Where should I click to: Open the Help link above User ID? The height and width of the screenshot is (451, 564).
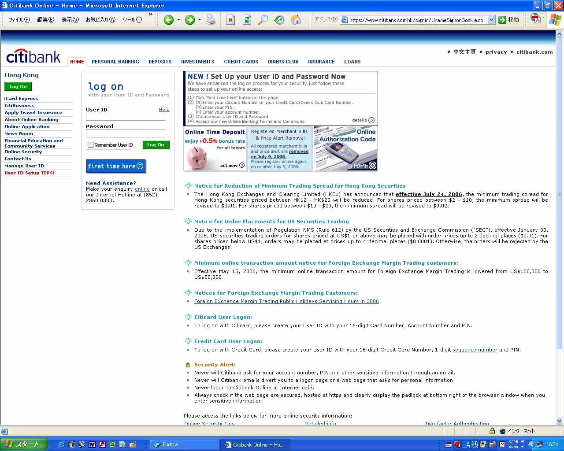click(164, 110)
